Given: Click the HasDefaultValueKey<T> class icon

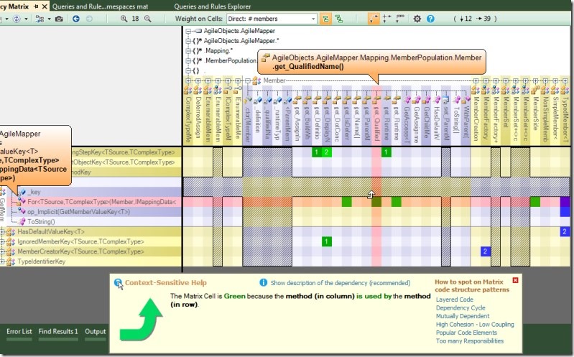Looking at the screenshot, I should [x=11, y=232].
